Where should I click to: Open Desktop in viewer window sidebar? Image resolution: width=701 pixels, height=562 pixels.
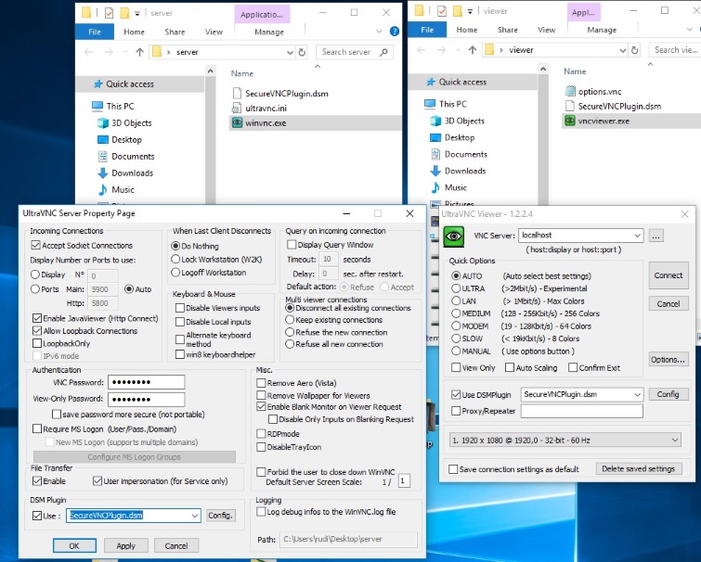coord(460,137)
